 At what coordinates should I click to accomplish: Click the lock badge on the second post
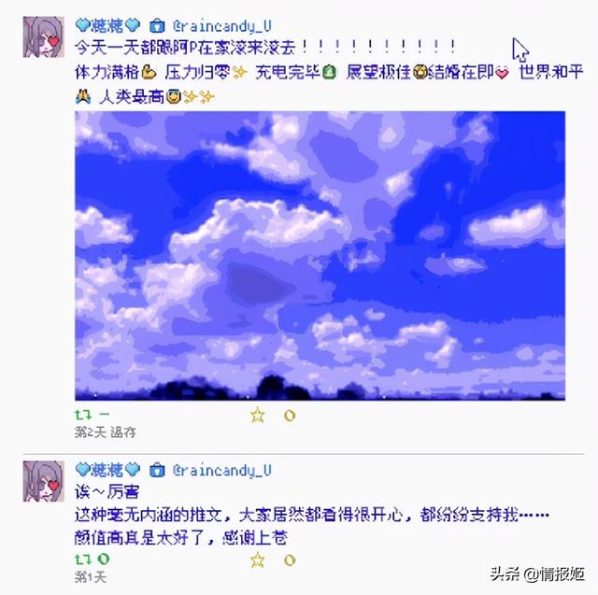point(157,470)
